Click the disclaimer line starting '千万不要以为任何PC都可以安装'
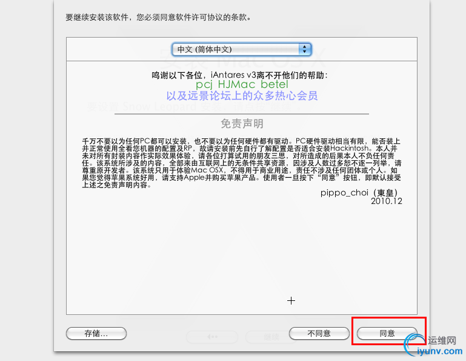This screenshot has width=466, height=361. 241,141
